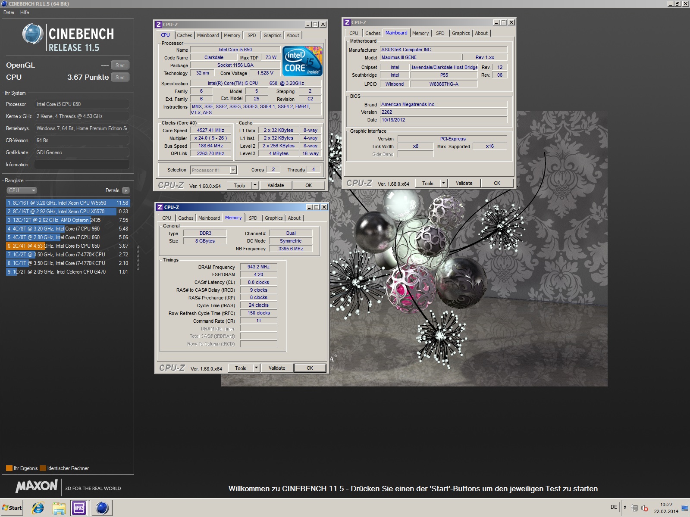The image size is (690, 517).
Task: Click DRAM Frequency value 943.2 MHz
Action: (258, 267)
